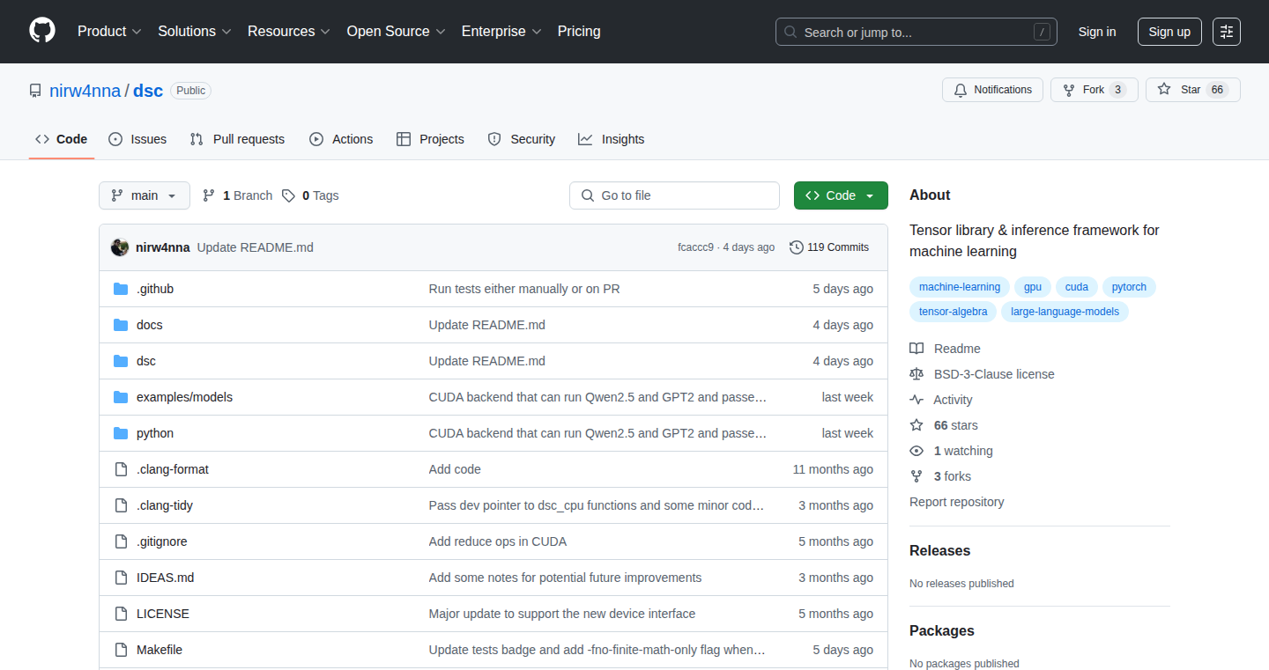Viewport: 1269px width, 670px height.
Task: Click the .gitignore file icon
Action: point(121,541)
